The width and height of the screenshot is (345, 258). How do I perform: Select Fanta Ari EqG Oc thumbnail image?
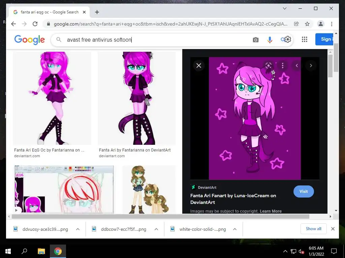click(52, 98)
